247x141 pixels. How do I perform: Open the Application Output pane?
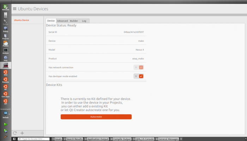[x=96, y=139]
